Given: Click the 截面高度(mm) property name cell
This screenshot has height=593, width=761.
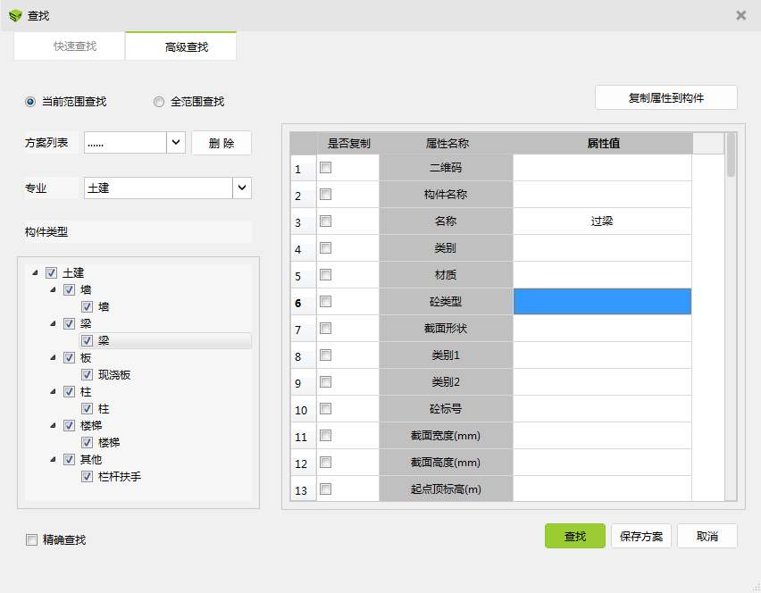Looking at the screenshot, I should (x=446, y=463).
